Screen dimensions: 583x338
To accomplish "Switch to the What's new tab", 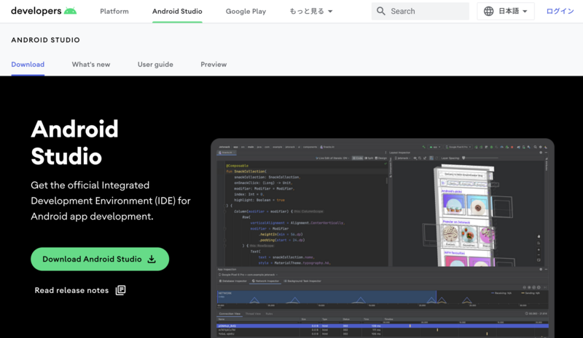I will (x=91, y=65).
